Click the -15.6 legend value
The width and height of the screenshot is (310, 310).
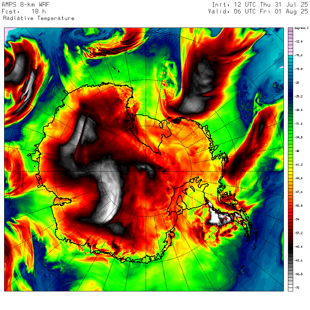coord(298,55)
